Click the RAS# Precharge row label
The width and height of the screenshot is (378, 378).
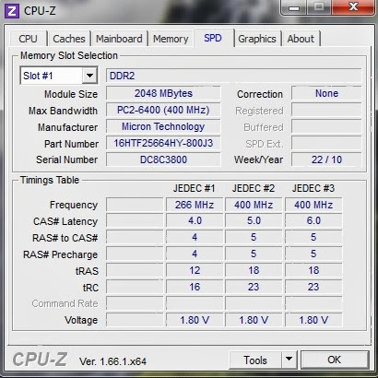[x=61, y=254]
